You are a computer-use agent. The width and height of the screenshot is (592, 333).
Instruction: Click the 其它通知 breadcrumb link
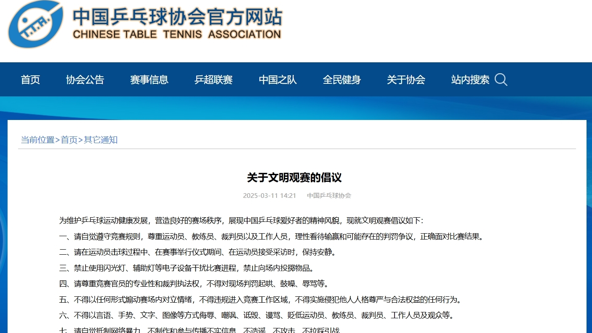101,140
